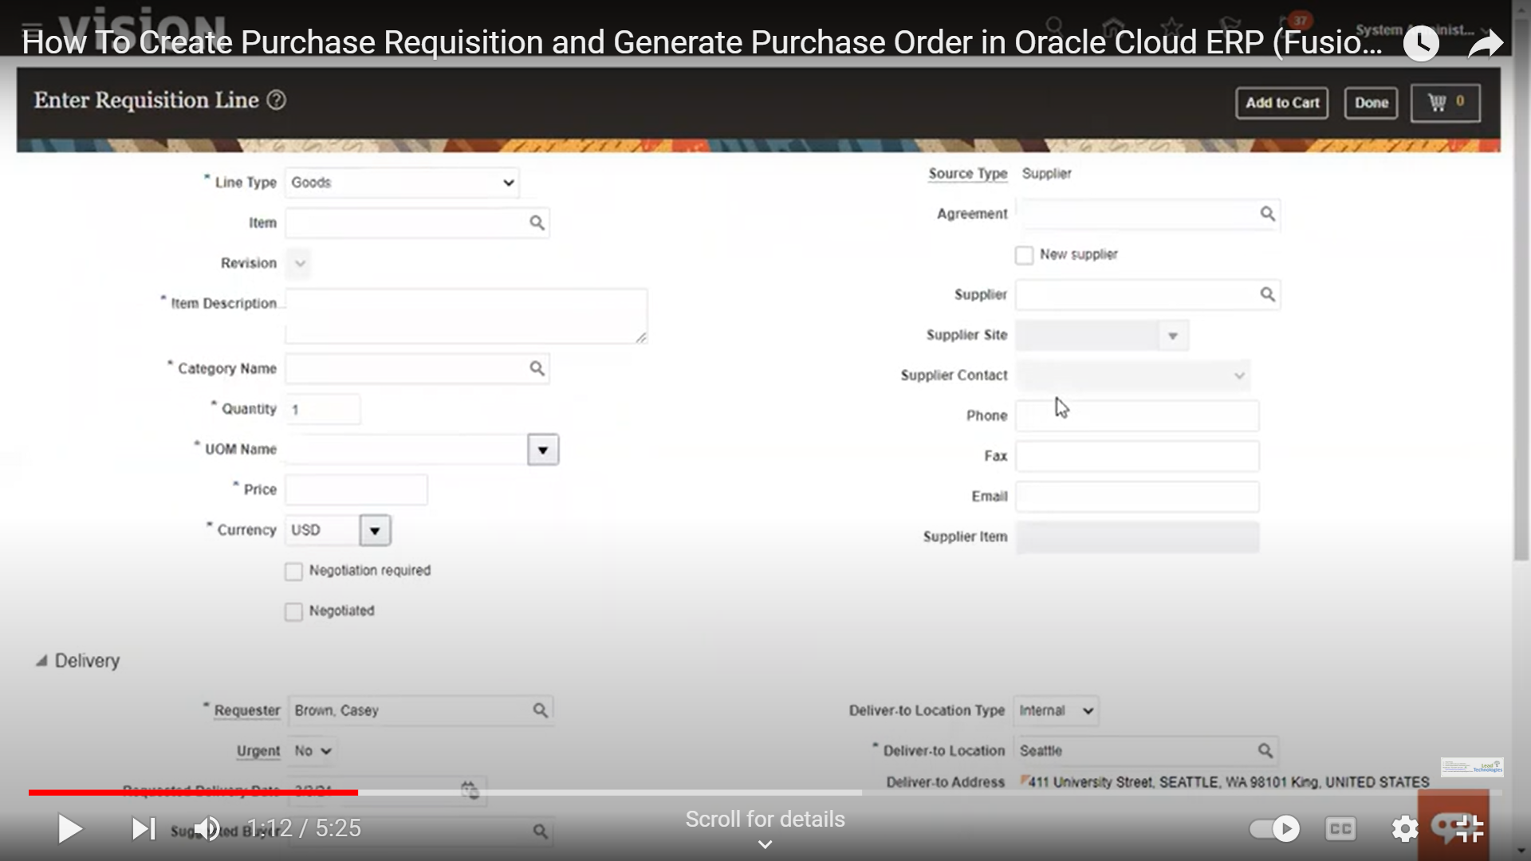Click the Enter Requisition Line help icon
Viewport: 1531px width, 861px height.
(276, 100)
